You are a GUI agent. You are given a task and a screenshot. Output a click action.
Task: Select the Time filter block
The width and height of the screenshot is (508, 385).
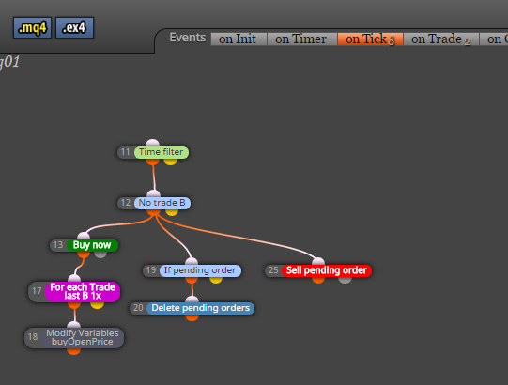[x=161, y=152]
